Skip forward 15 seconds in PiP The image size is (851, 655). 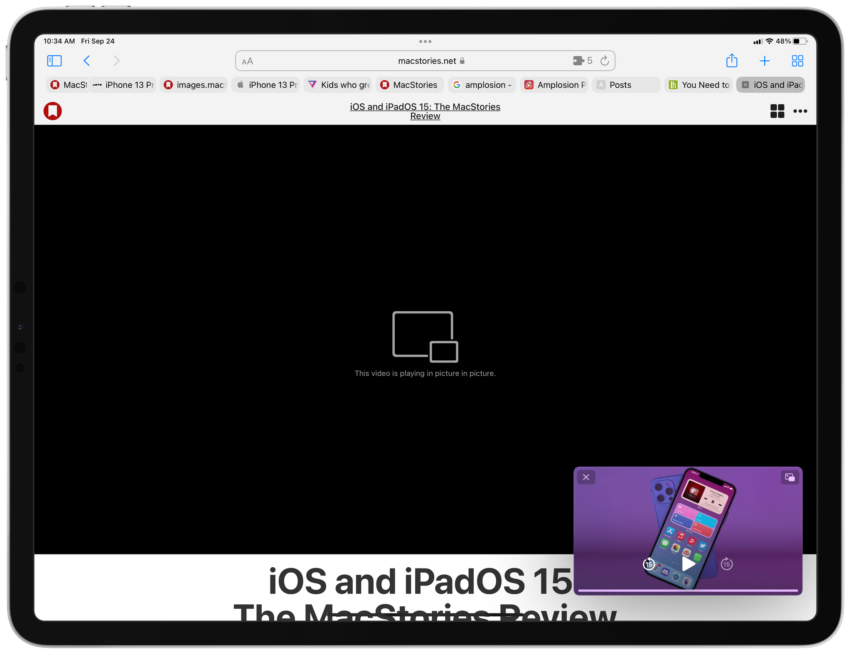(726, 564)
